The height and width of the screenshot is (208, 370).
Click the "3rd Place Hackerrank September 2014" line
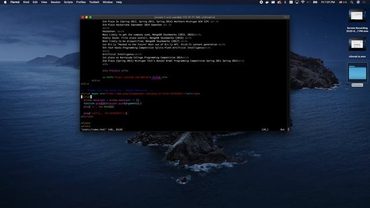(136, 25)
